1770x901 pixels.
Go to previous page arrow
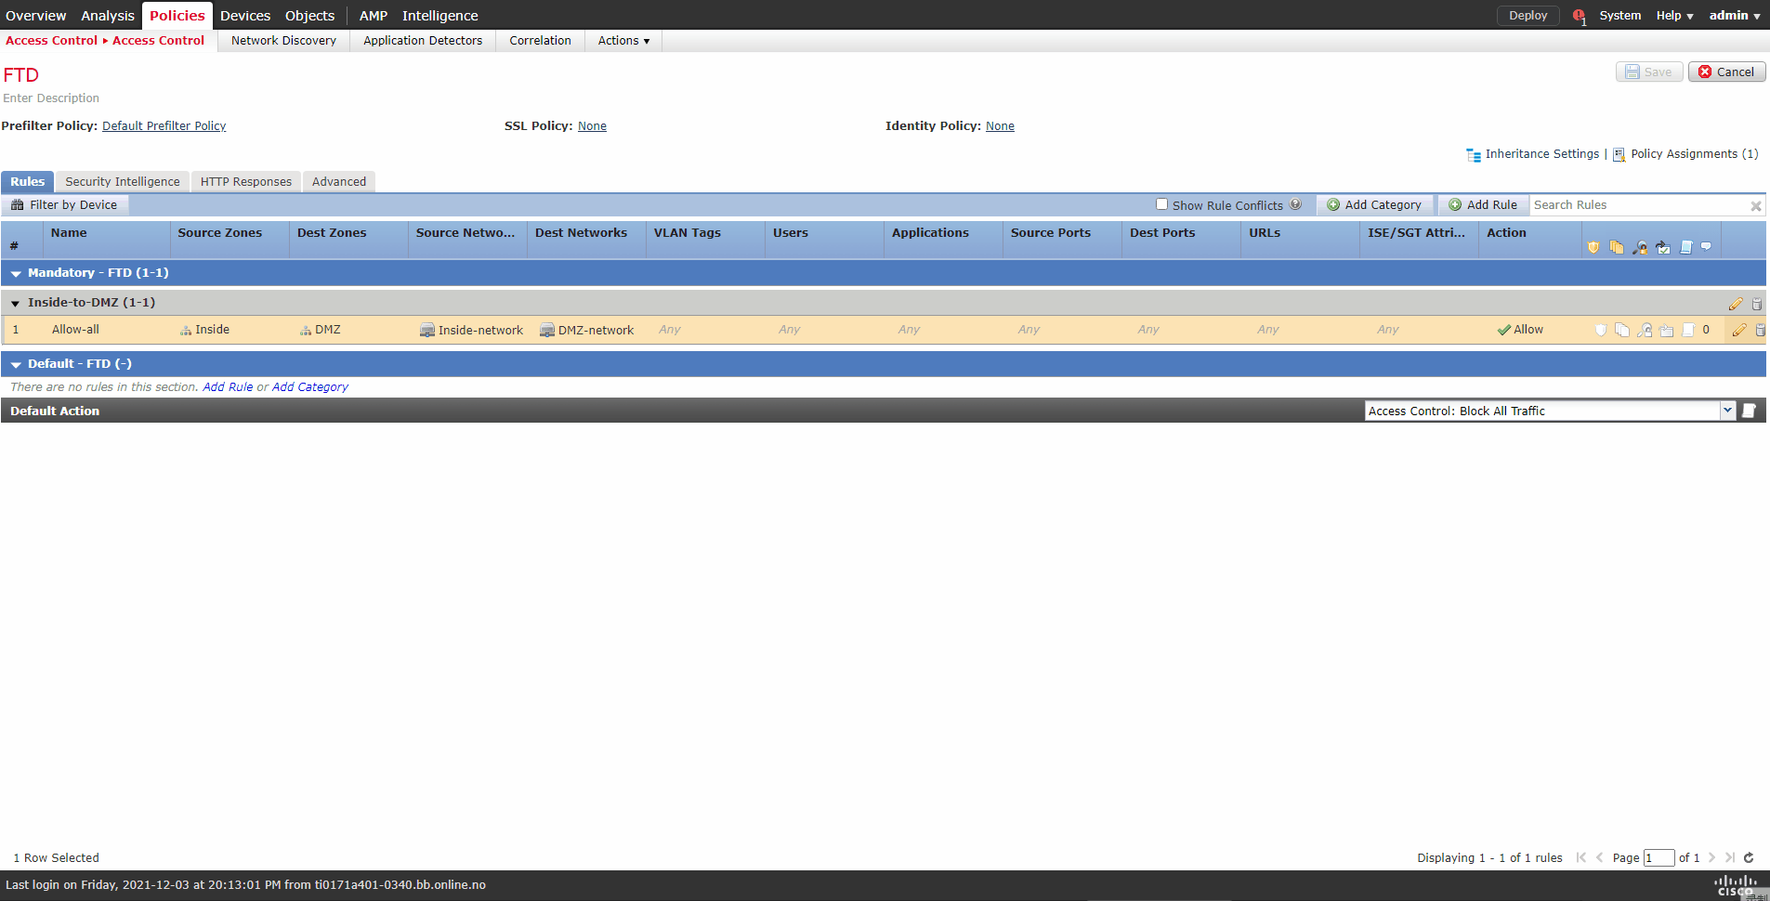pyautogui.click(x=1599, y=857)
